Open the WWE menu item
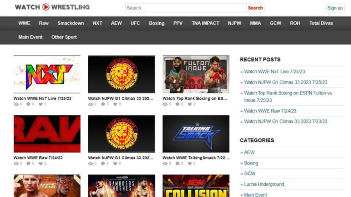351x197 pixels. tap(24, 23)
